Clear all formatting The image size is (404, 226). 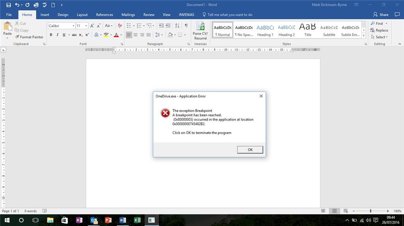(x=120, y=26)
